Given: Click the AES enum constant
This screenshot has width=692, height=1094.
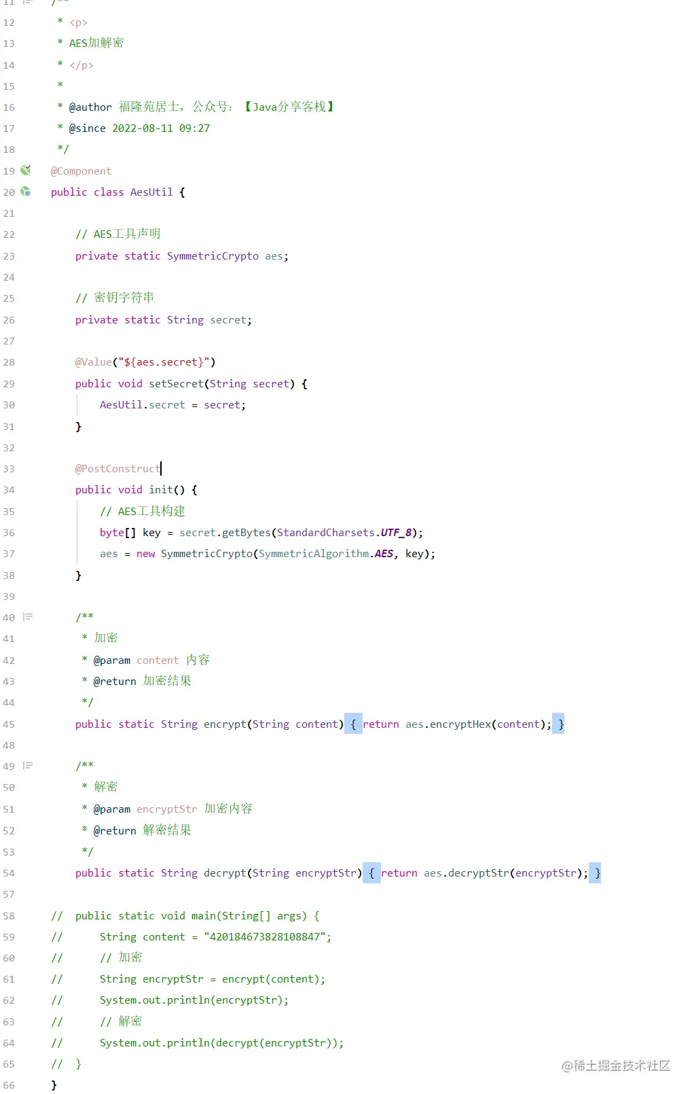Looking at the screenshot, I should [384, 554].
